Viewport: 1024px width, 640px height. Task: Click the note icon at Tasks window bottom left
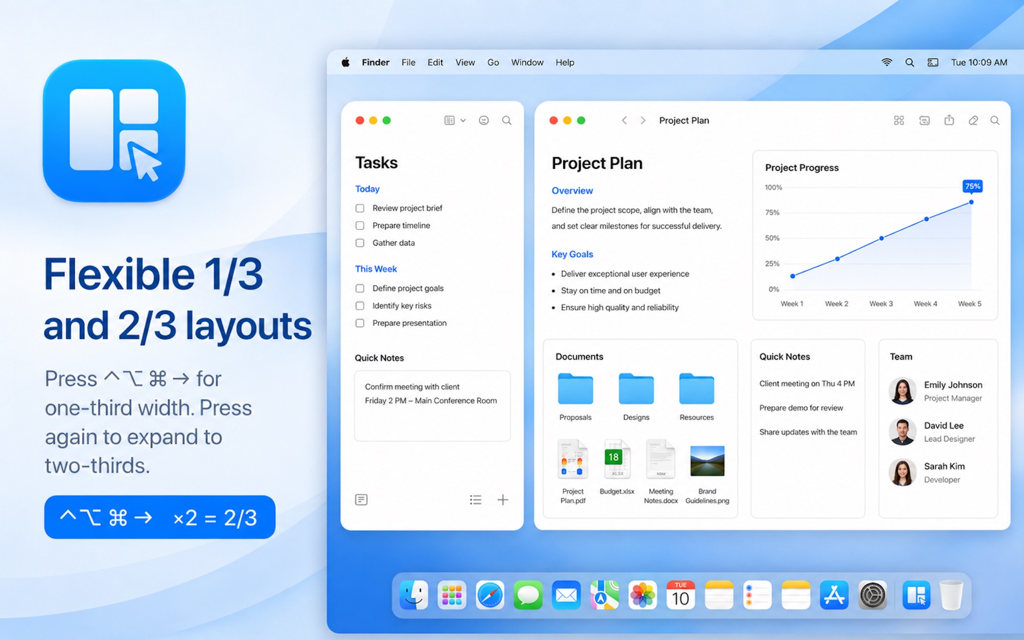pyautogui.click(x=361, y=499)
